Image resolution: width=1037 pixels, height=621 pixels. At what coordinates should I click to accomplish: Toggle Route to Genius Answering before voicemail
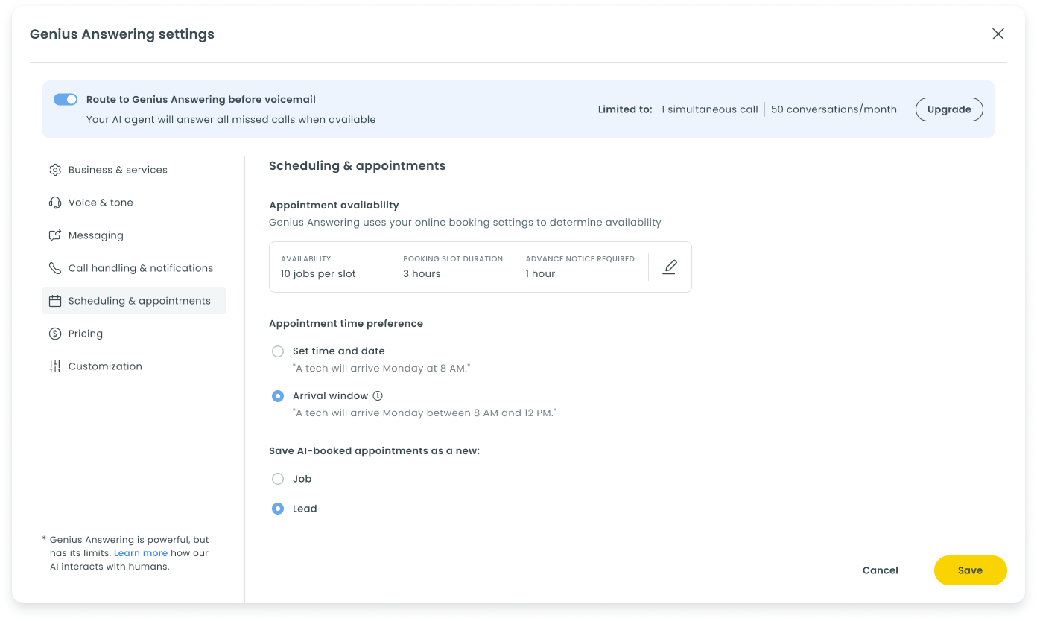pos(66,99)
